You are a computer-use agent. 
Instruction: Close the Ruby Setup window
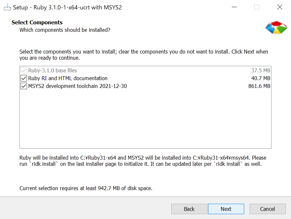pos(279,7)
